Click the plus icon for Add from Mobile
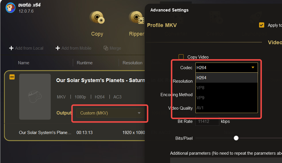This screenshot has height=163, width=282. pos(58,48)
